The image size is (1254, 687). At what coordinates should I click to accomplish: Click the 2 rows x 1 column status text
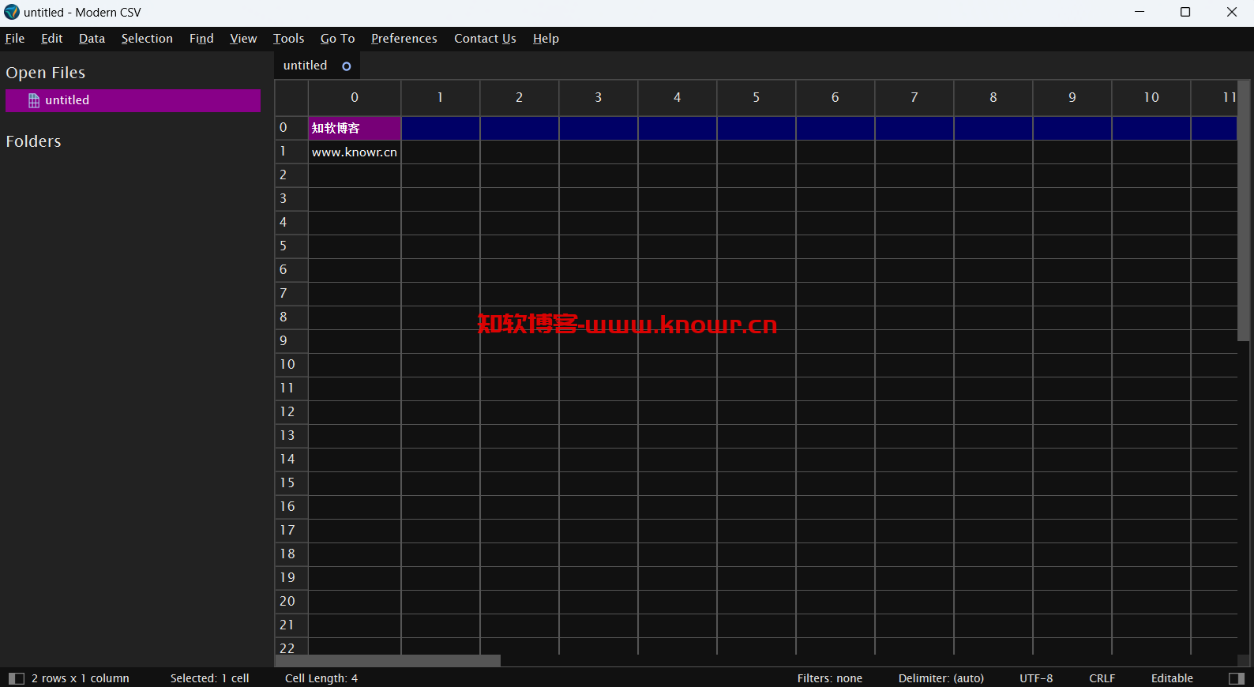tap(81, 678)
